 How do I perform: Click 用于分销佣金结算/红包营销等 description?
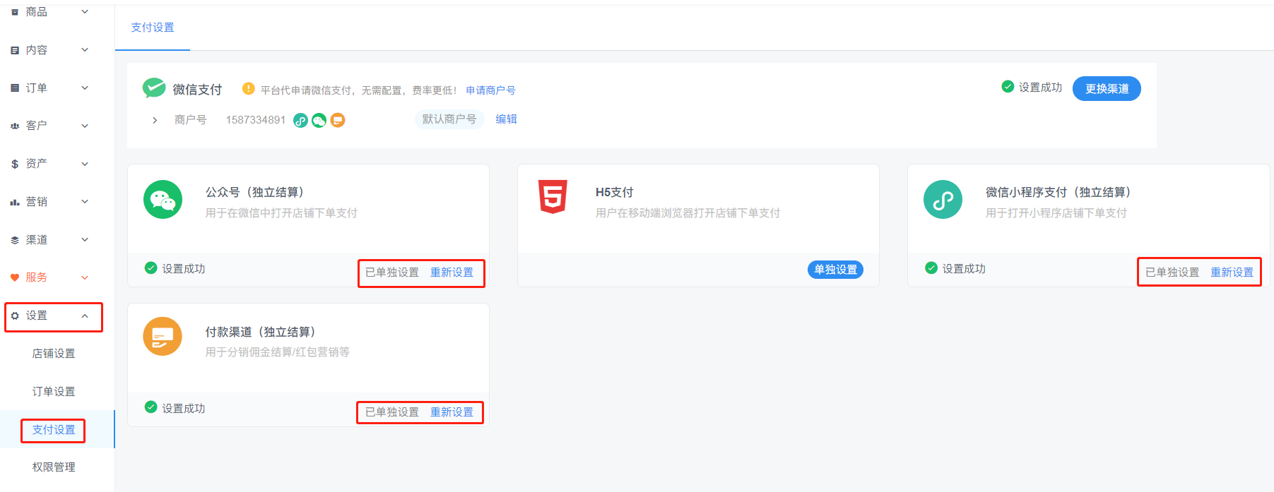(x=278, y=352)
